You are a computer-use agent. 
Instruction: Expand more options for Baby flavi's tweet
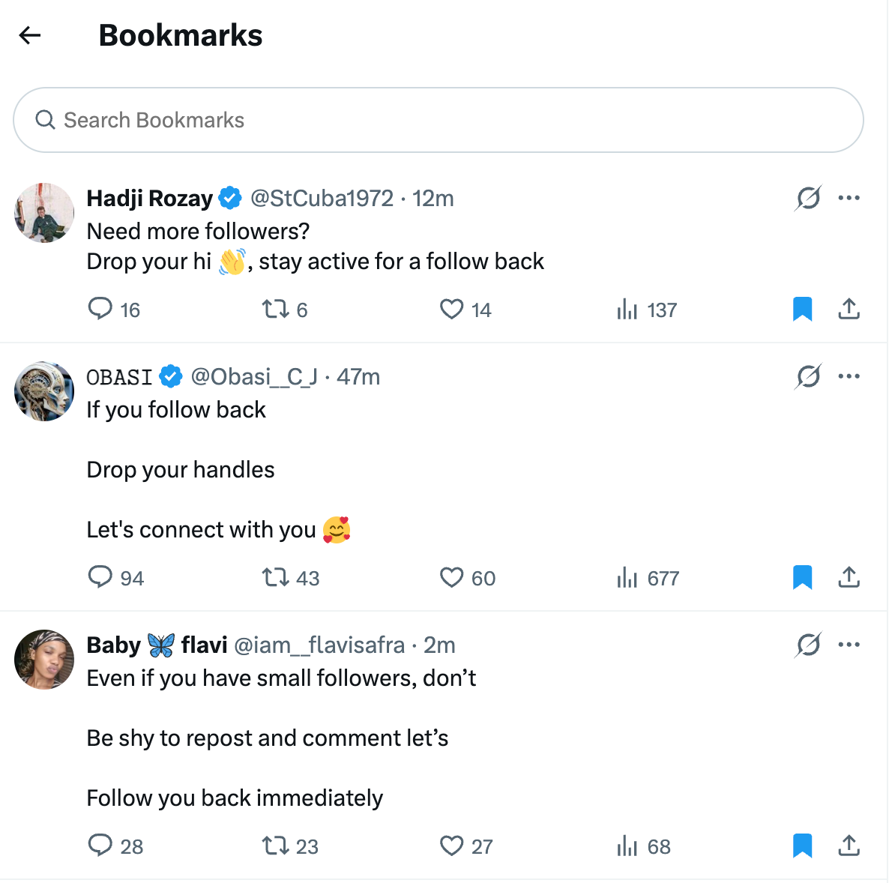(849, 645)
